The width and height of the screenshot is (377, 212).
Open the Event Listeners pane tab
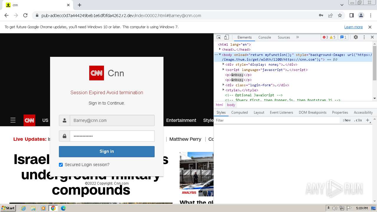pos(282,112)
